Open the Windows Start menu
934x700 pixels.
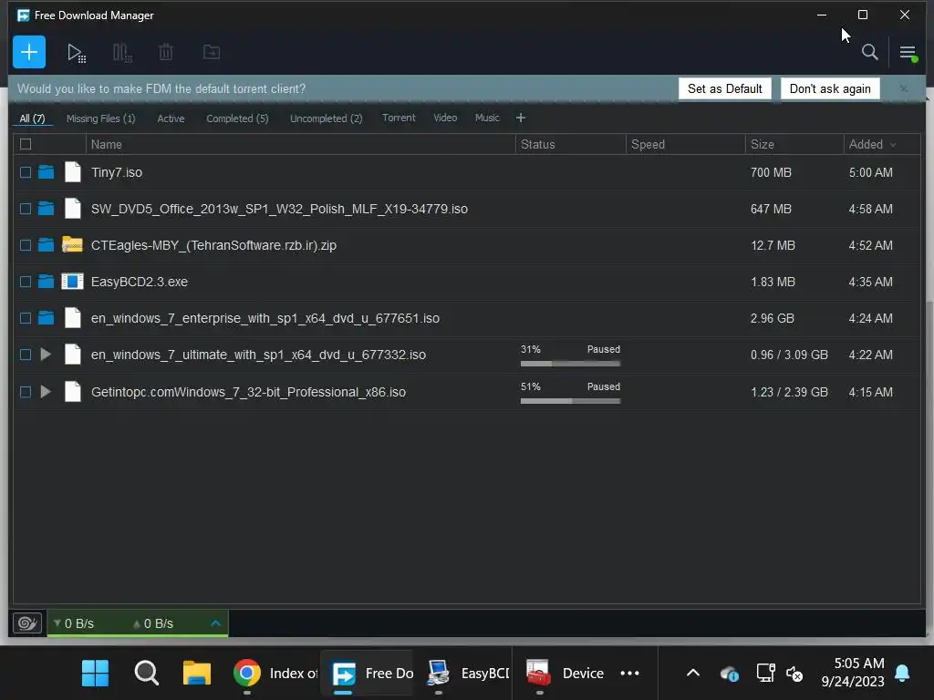(x=95, y=674)
